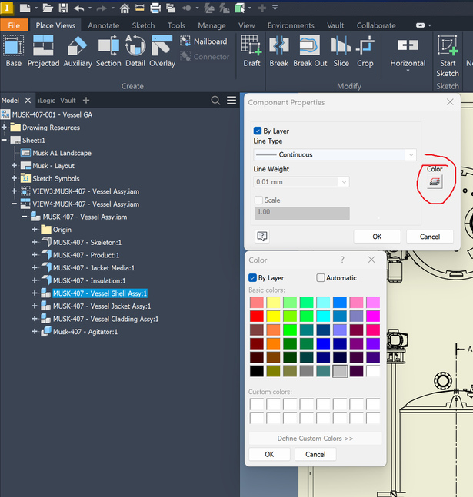Click the Draft view tool
473x497 pixels.
251,51
